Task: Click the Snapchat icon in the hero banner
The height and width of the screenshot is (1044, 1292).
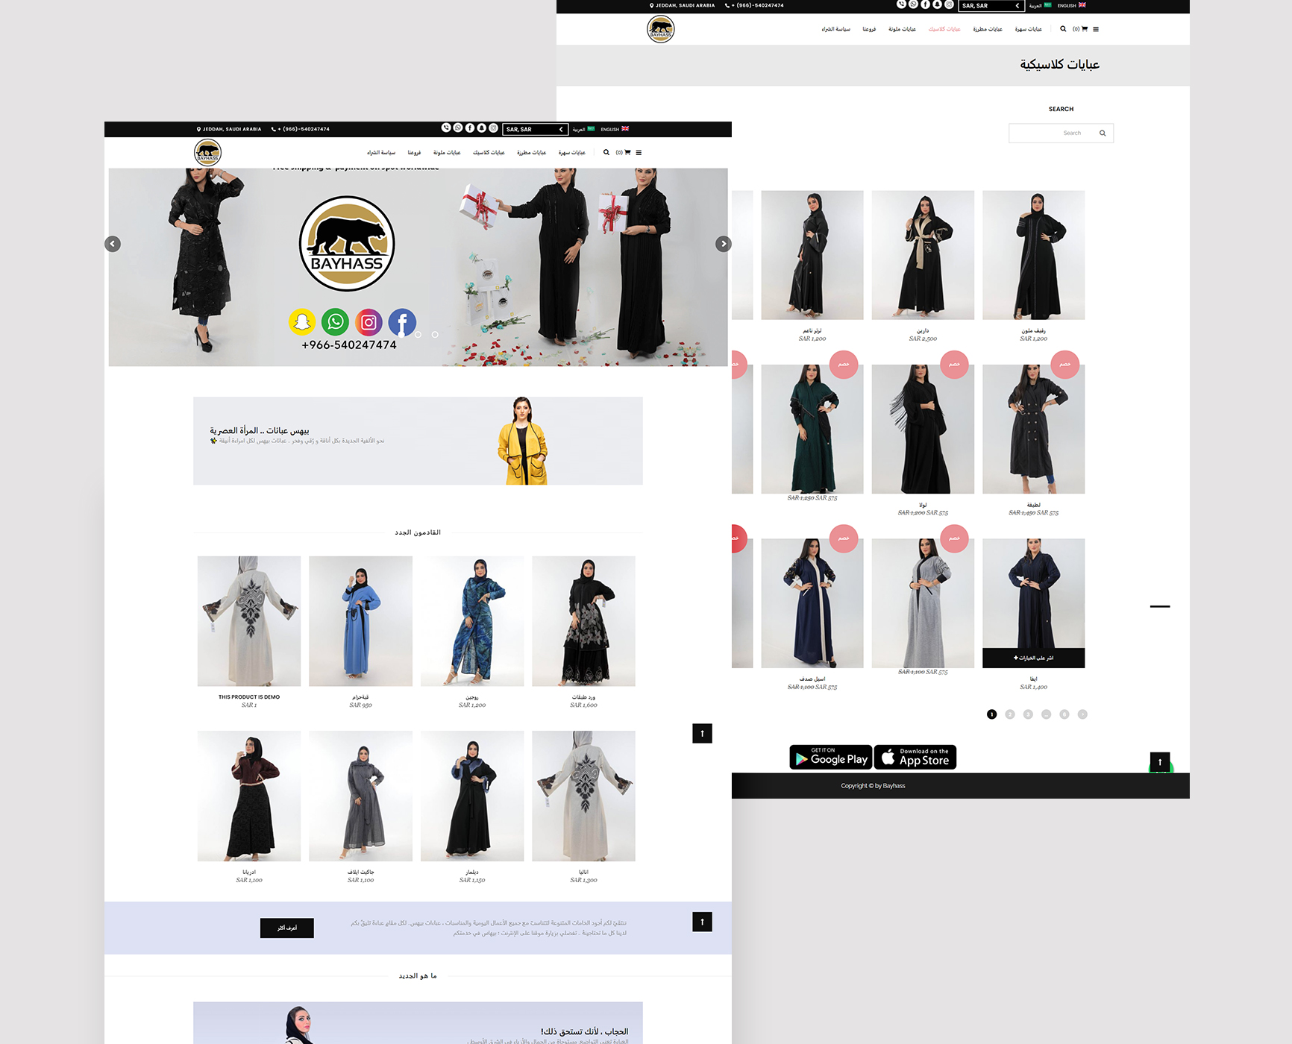Action: click(302, 322)
